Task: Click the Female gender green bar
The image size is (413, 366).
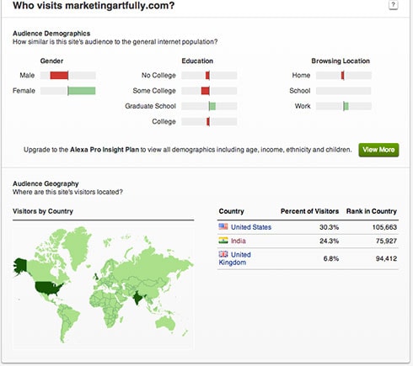Action: point(82,91)
